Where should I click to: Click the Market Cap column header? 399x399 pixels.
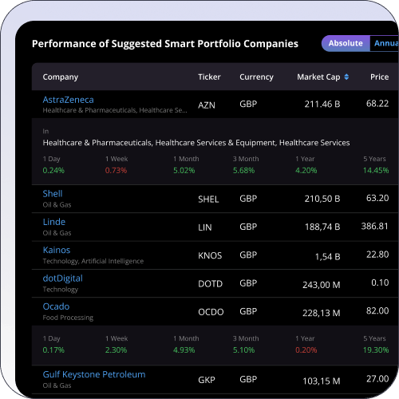coord(318,77)
